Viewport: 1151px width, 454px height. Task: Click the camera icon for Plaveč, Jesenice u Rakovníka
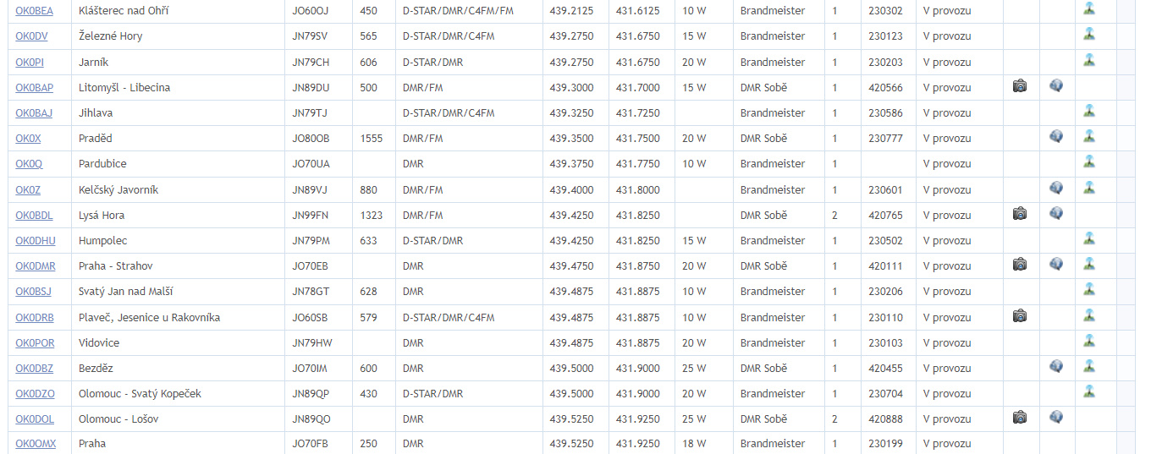pos(1020,316)
